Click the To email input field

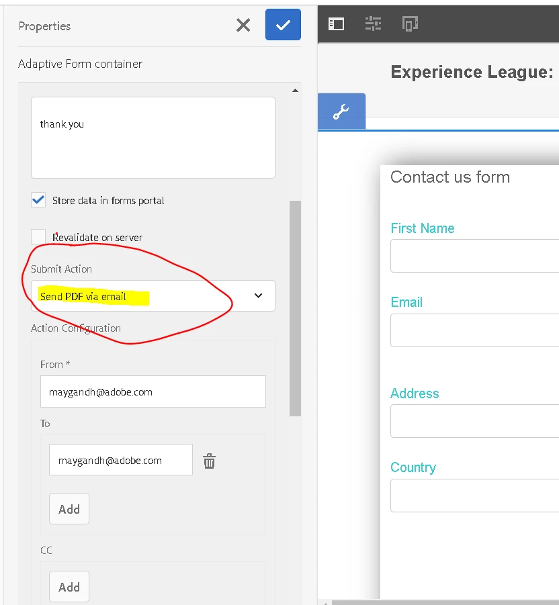[121, 460]
